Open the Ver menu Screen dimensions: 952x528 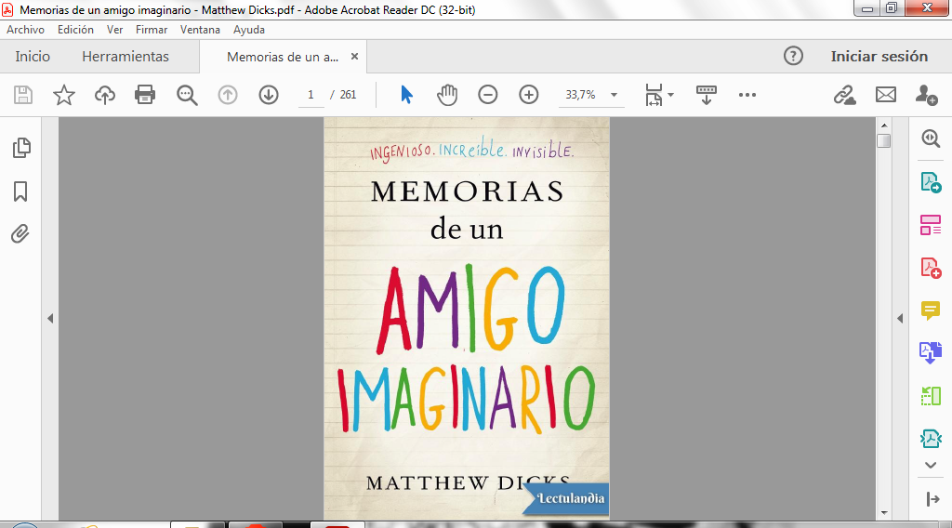[x=114, y=29]
